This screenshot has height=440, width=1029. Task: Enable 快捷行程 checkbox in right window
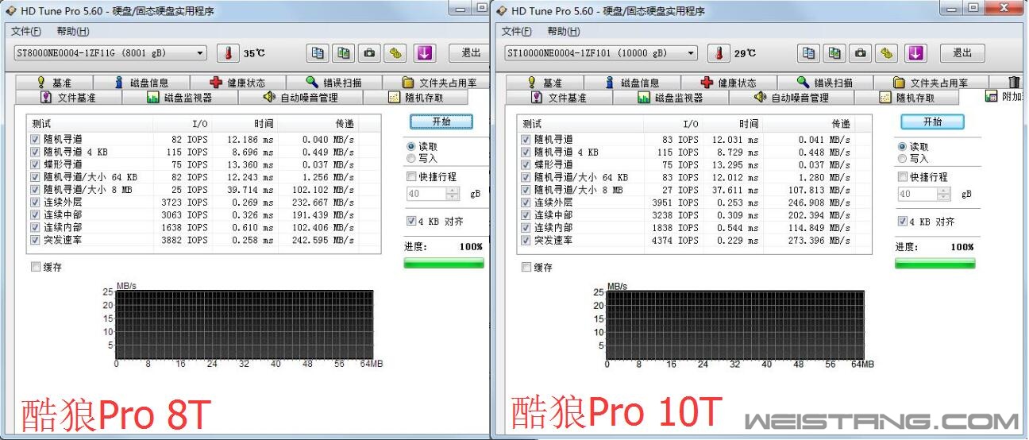pyautogui.click(x=902, y=176)
